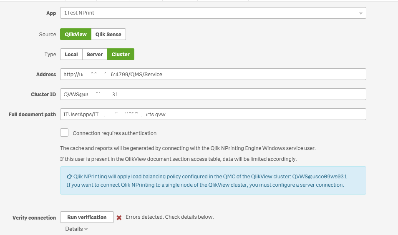Image resolution: width=398 pixels, height=235 pixels.
Task: Focus the Cluster ID text field
Action: coord(213,94)
